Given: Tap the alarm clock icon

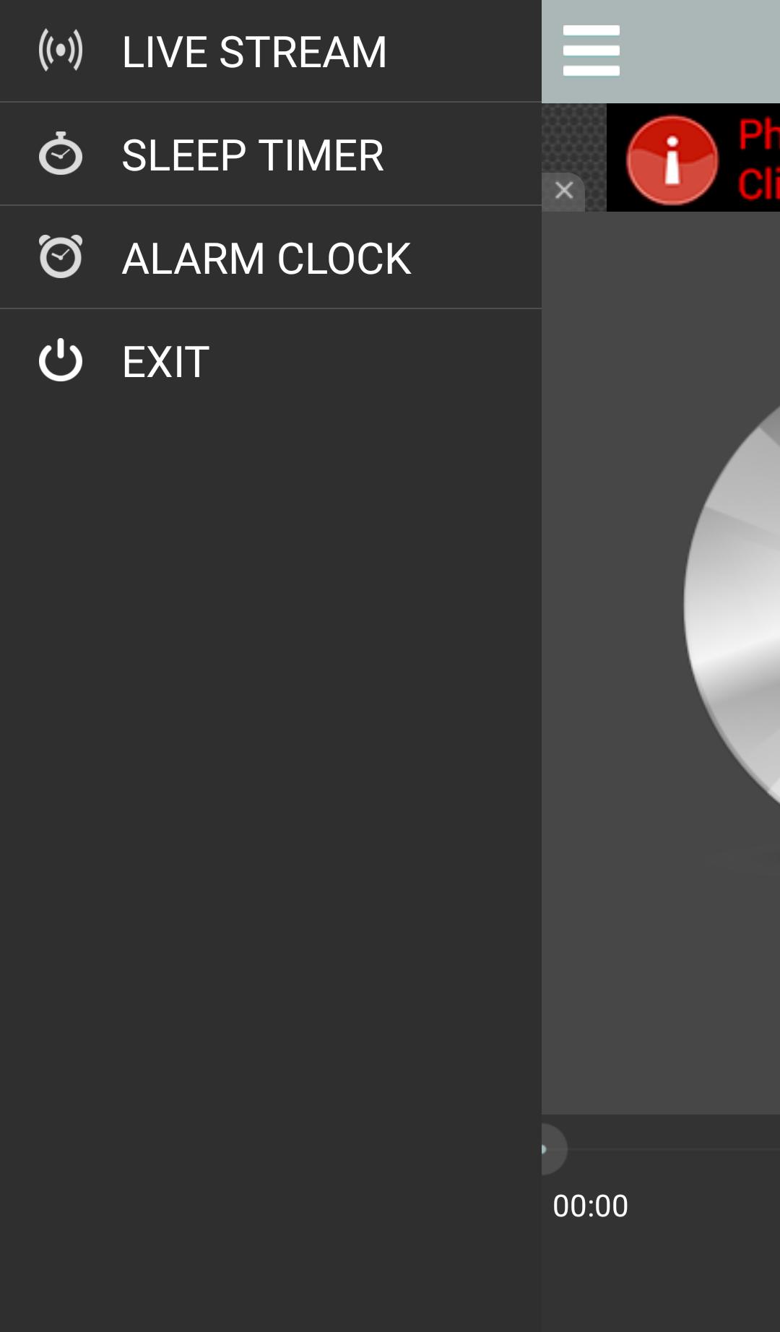Looking at the screenshot, I should 61,256.
